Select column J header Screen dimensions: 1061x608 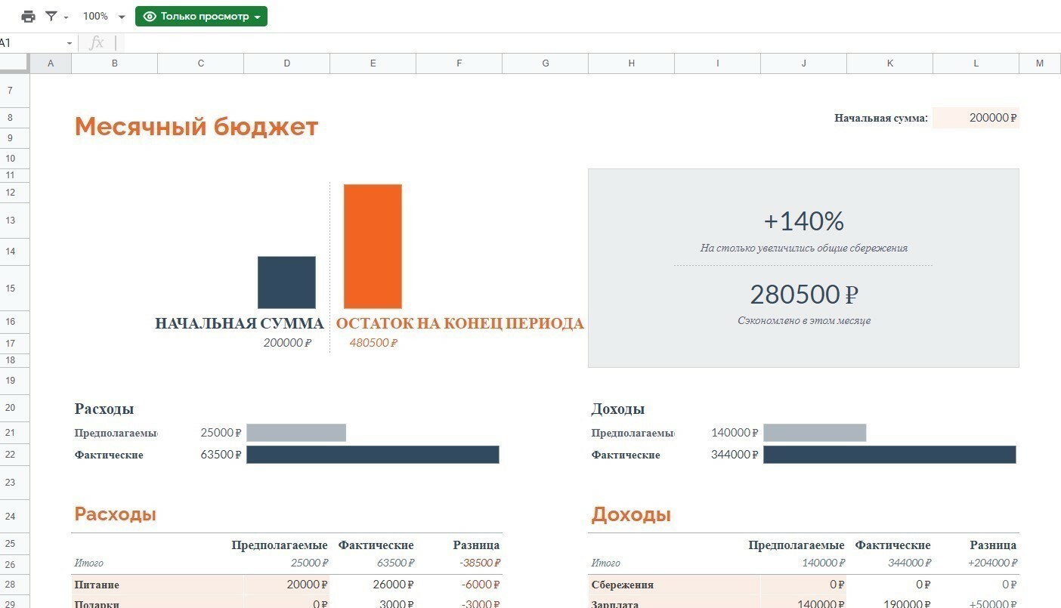(804, 63)
